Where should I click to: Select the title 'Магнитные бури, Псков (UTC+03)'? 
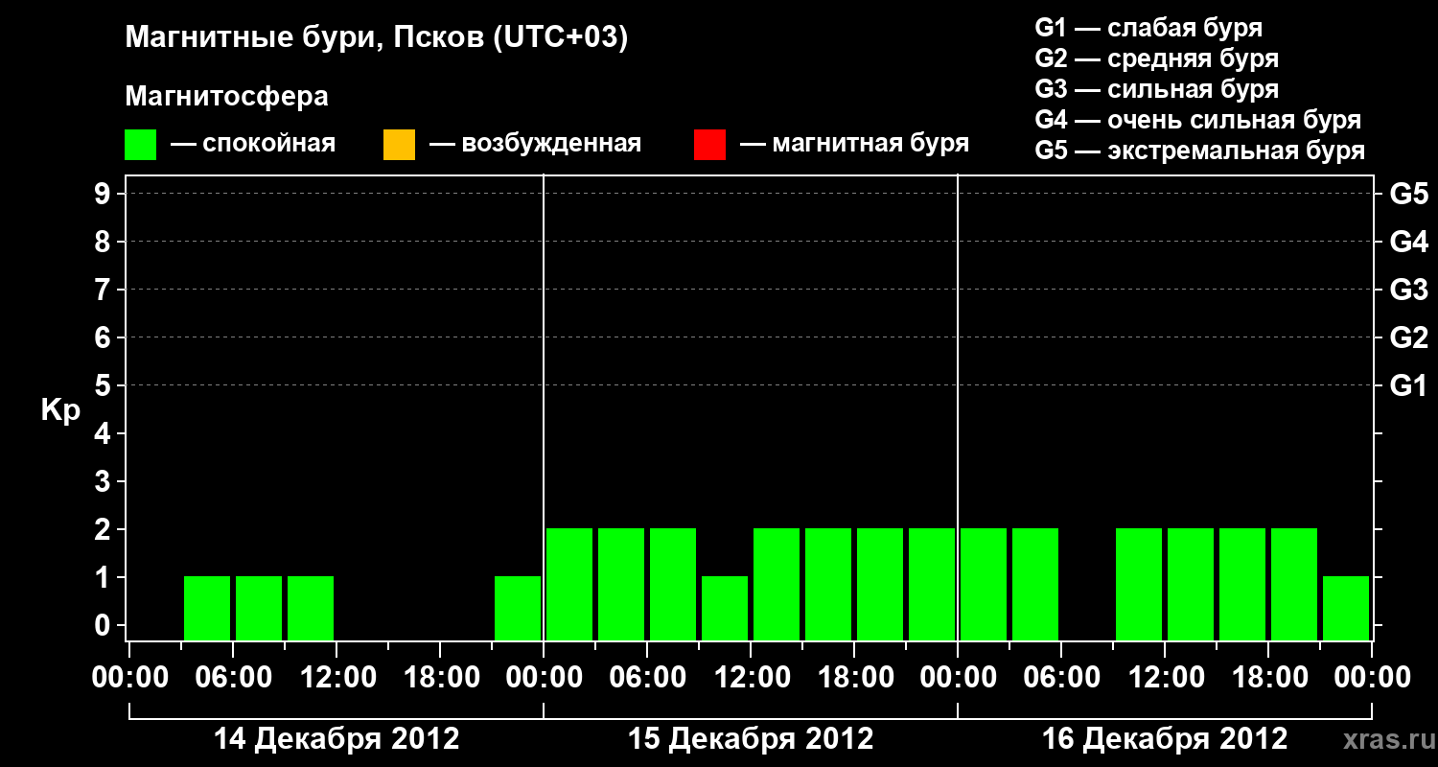(377, 39)
